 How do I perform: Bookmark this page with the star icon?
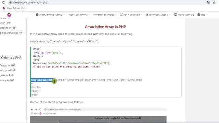point(214,2)
